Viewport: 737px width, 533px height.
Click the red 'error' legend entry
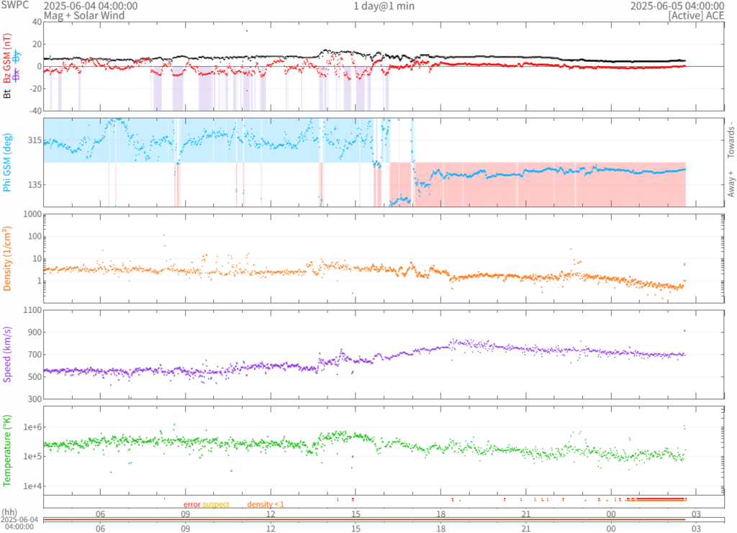(x=191, y=504)
